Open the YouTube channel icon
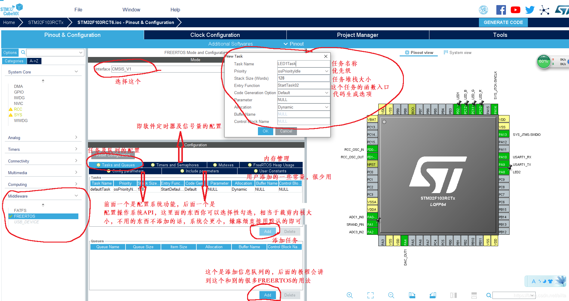Image resolution: width=569 pixels, height=301 pixels. pyautogui.click(x=515, y=10)
